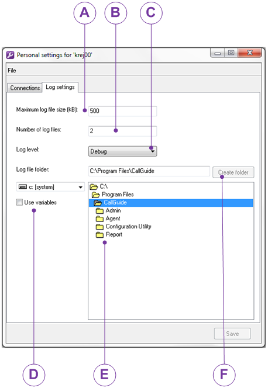Image resolution: width=268 pixels, height=388 pixels.
Task: Click the wrench app icon in title bar
Action: pyautogui.click(x=10, y=55)
